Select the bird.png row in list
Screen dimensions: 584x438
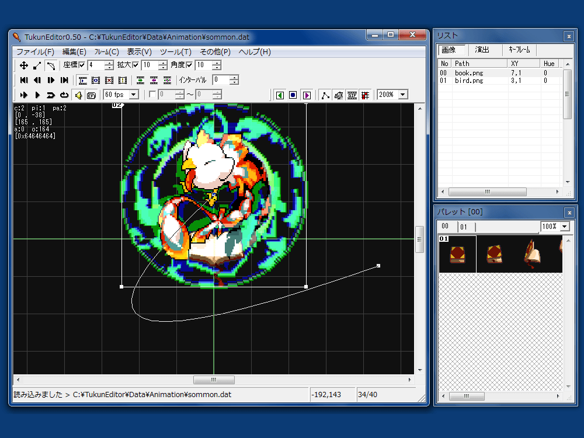pyautogui.click(x=500, y=81)
